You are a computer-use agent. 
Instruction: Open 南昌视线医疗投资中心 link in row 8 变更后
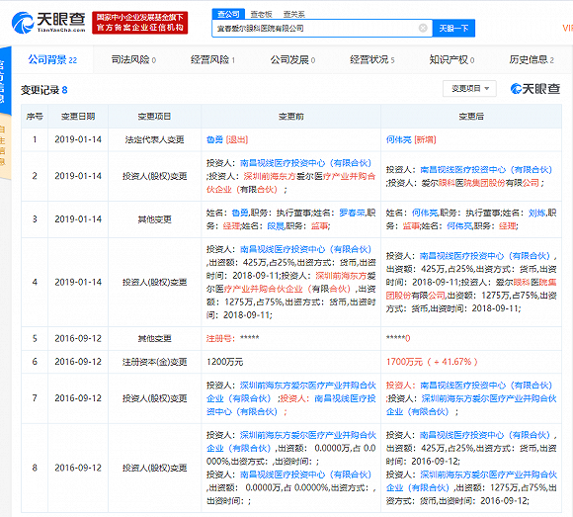pyautogui.click(x=485, y=435)
